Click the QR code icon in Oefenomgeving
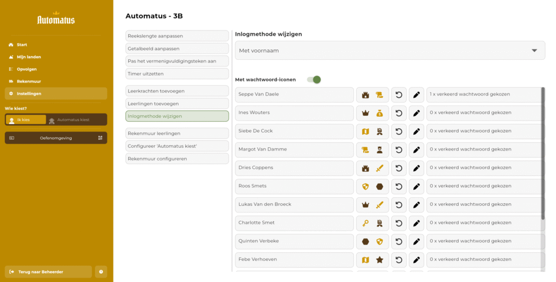Image resolution: width=556 pixels, height=282 pixels. (100, 138)
